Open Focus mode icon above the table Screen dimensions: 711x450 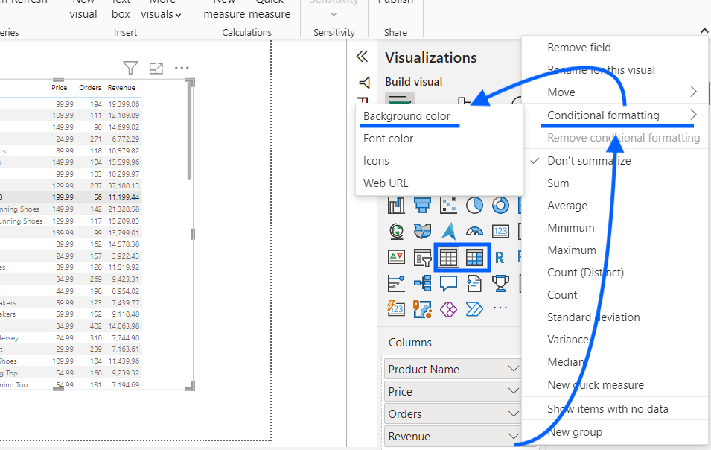click(x=156, y=68)
